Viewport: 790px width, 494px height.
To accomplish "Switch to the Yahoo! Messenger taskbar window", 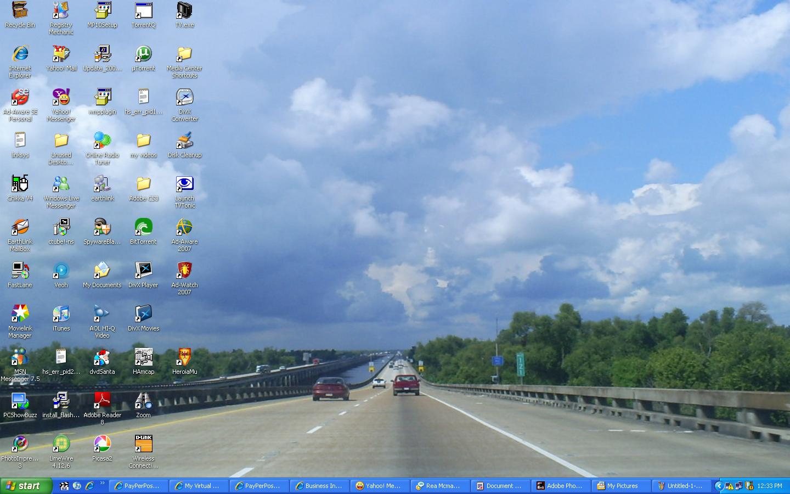I will 379,486.
